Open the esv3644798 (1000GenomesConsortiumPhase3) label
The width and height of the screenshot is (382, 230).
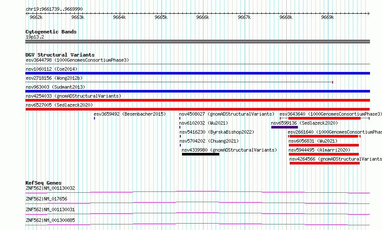pyautogui.click(x=77, y=60)
